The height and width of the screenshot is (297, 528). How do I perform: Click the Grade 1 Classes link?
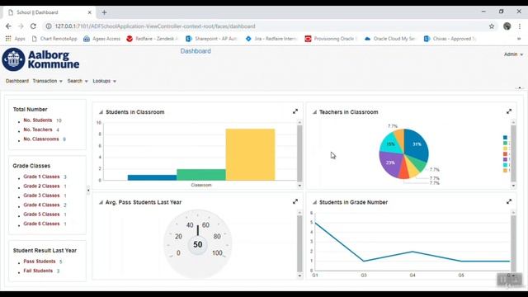[41, 177]
